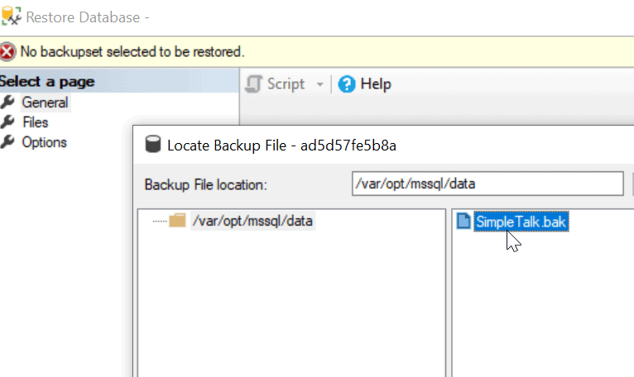Click the red error icon in warning bar
Screen dimensions: 634x377
[x=8, y=51]
